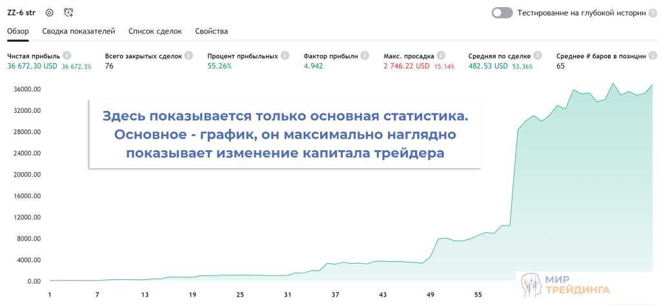Viewport: 661px width, 305px height.
Task: Switch to the Обзор tab
Action: (x=18, y=31)
